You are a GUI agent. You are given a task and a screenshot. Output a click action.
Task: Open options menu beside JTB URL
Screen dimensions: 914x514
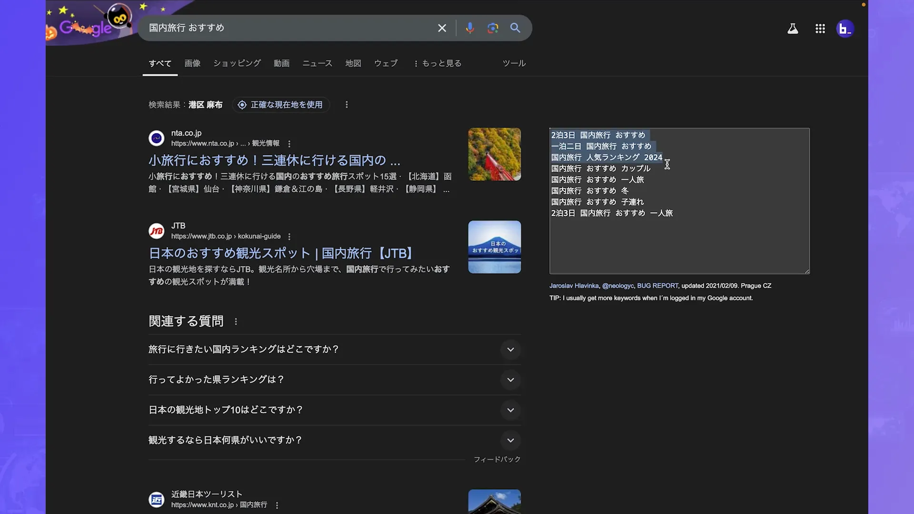(289, 237)
